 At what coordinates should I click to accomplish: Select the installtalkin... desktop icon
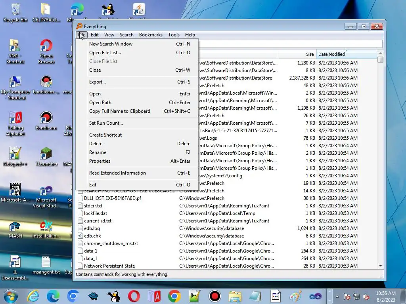pyautogui.click(x=46, y=229)
